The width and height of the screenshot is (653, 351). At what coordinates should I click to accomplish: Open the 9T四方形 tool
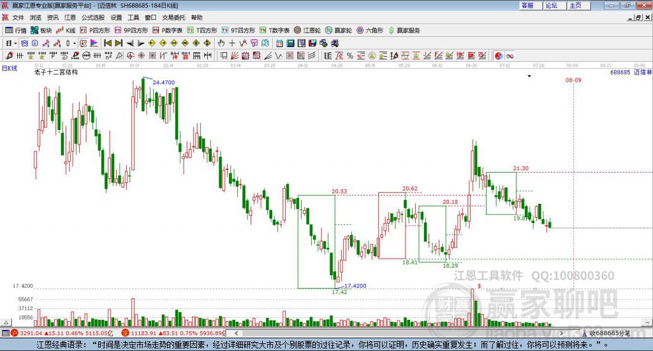tap(238, 31)
